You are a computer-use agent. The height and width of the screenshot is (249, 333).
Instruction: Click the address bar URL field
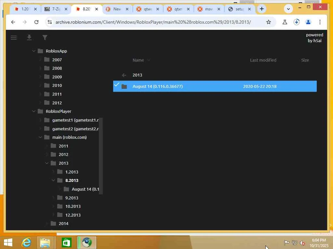pos(153,22)
